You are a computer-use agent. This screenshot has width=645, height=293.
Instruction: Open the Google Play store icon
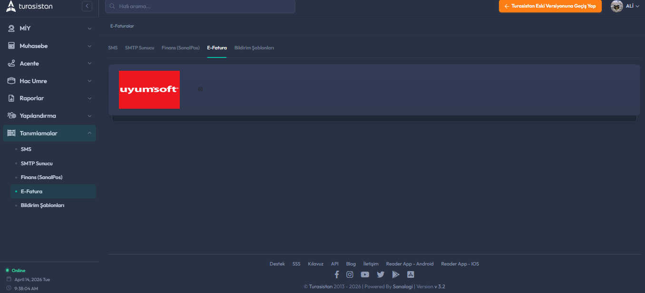[x=395, y=274]
